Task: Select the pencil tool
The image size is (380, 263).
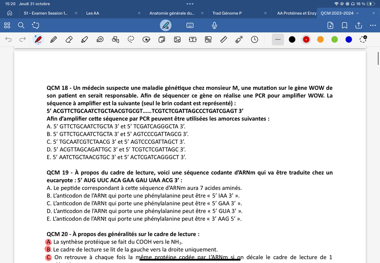Action: point(54,39)
